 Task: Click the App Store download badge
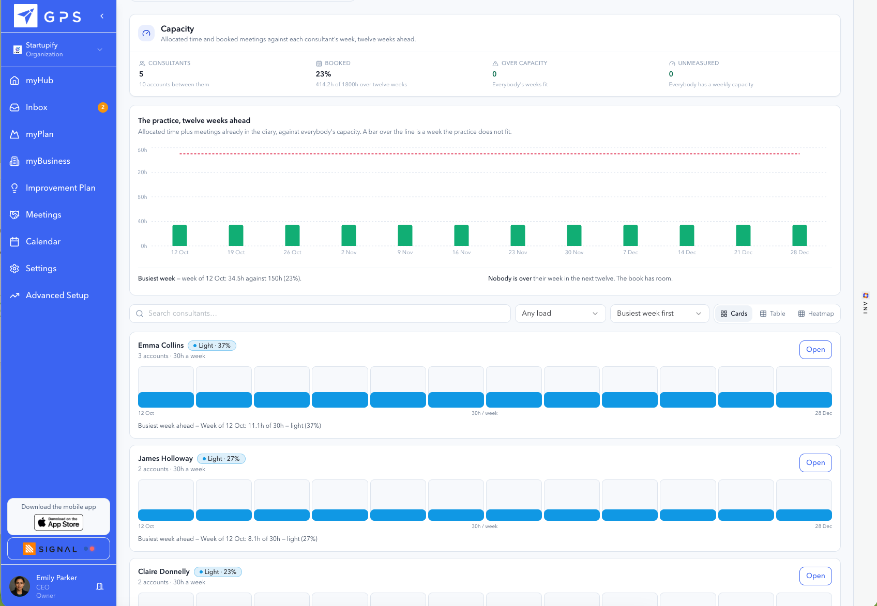tap(58, 522)
